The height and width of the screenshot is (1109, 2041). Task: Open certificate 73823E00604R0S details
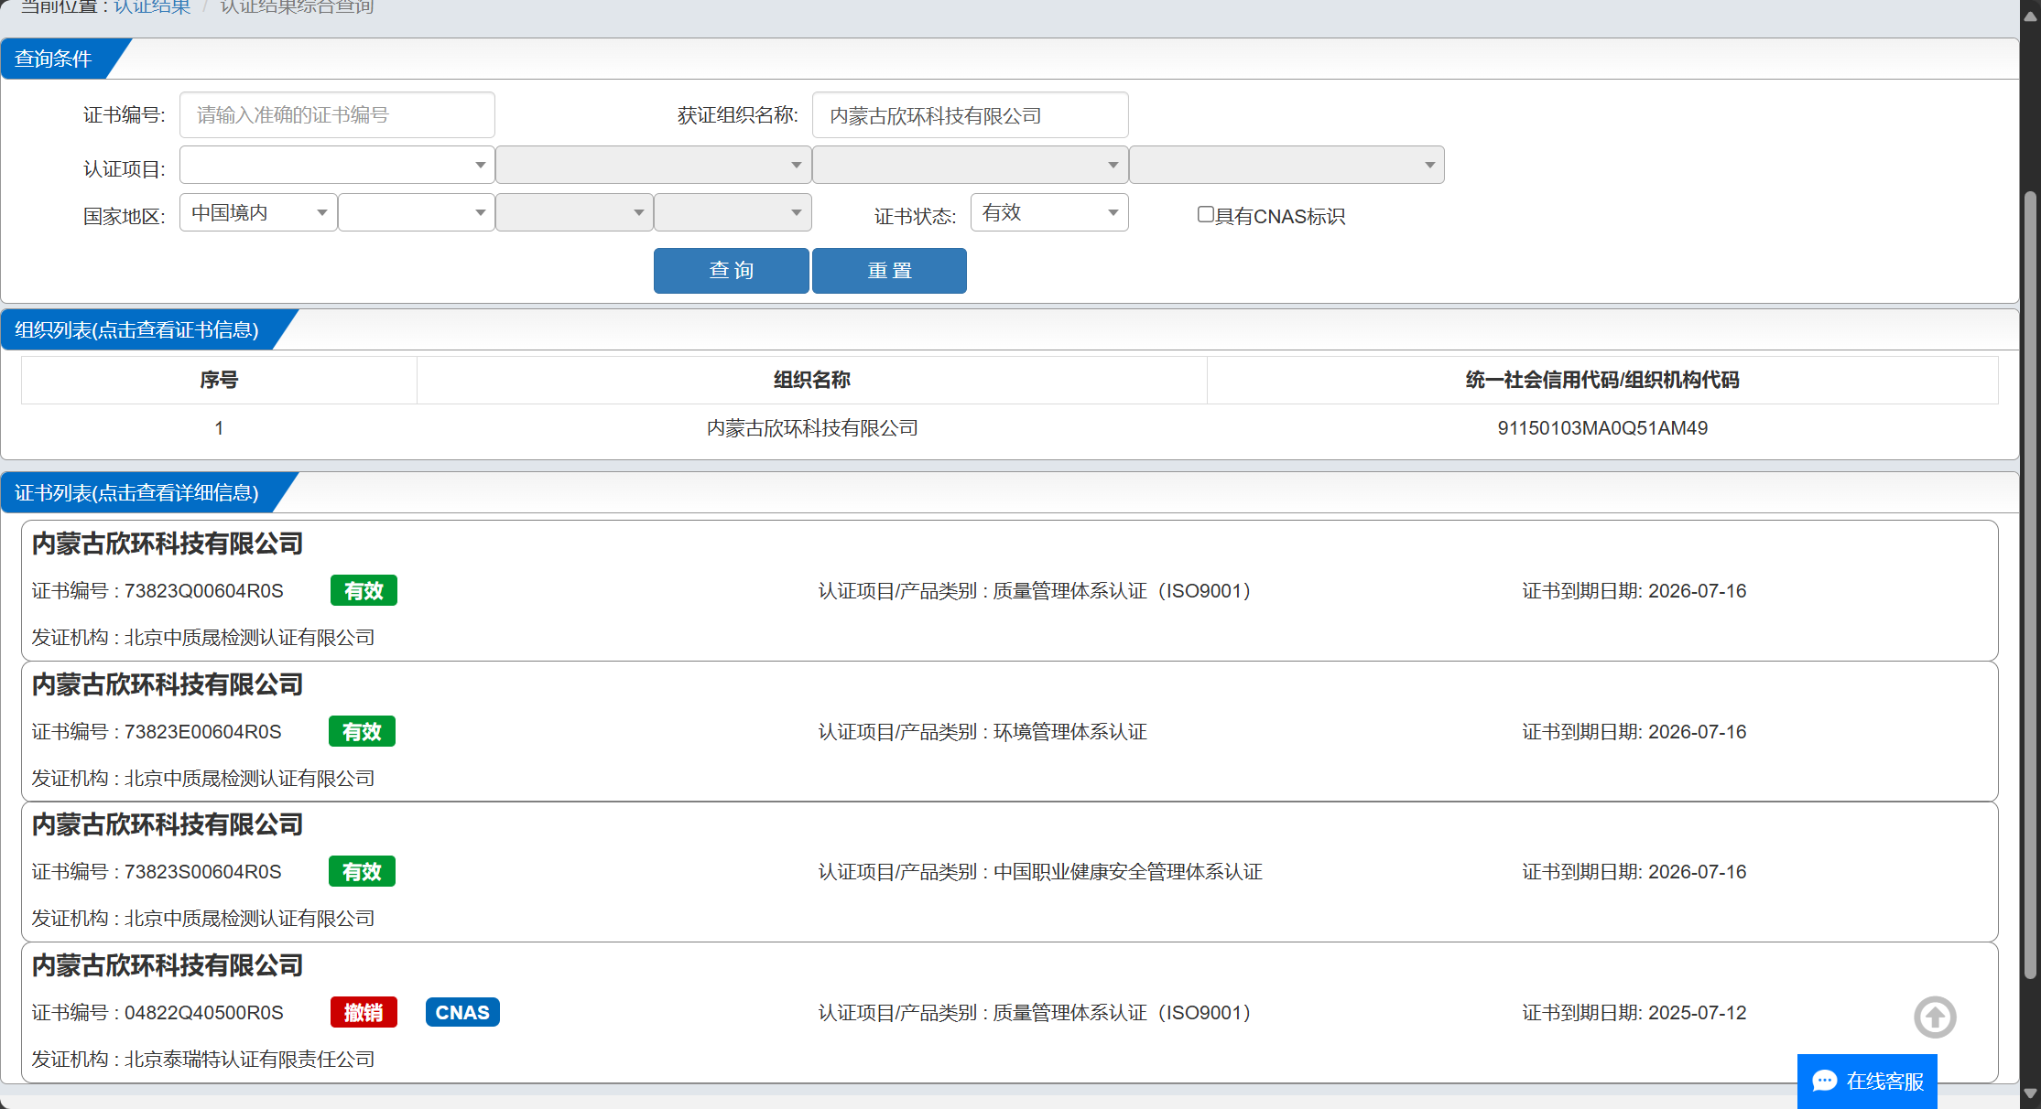[1010, 731]
